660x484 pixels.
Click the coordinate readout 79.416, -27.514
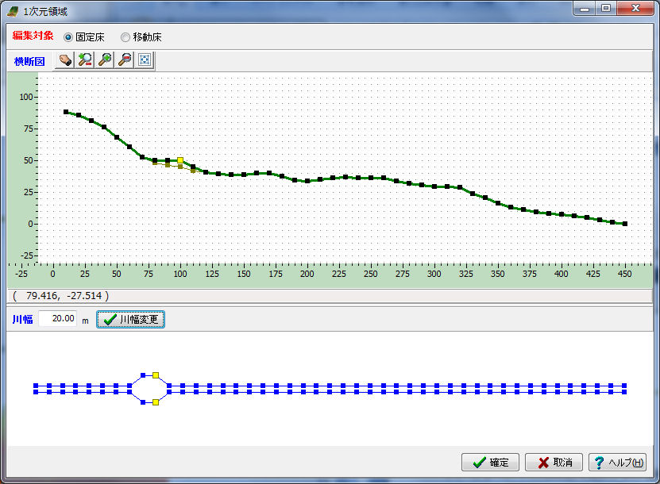click(61, 296)
